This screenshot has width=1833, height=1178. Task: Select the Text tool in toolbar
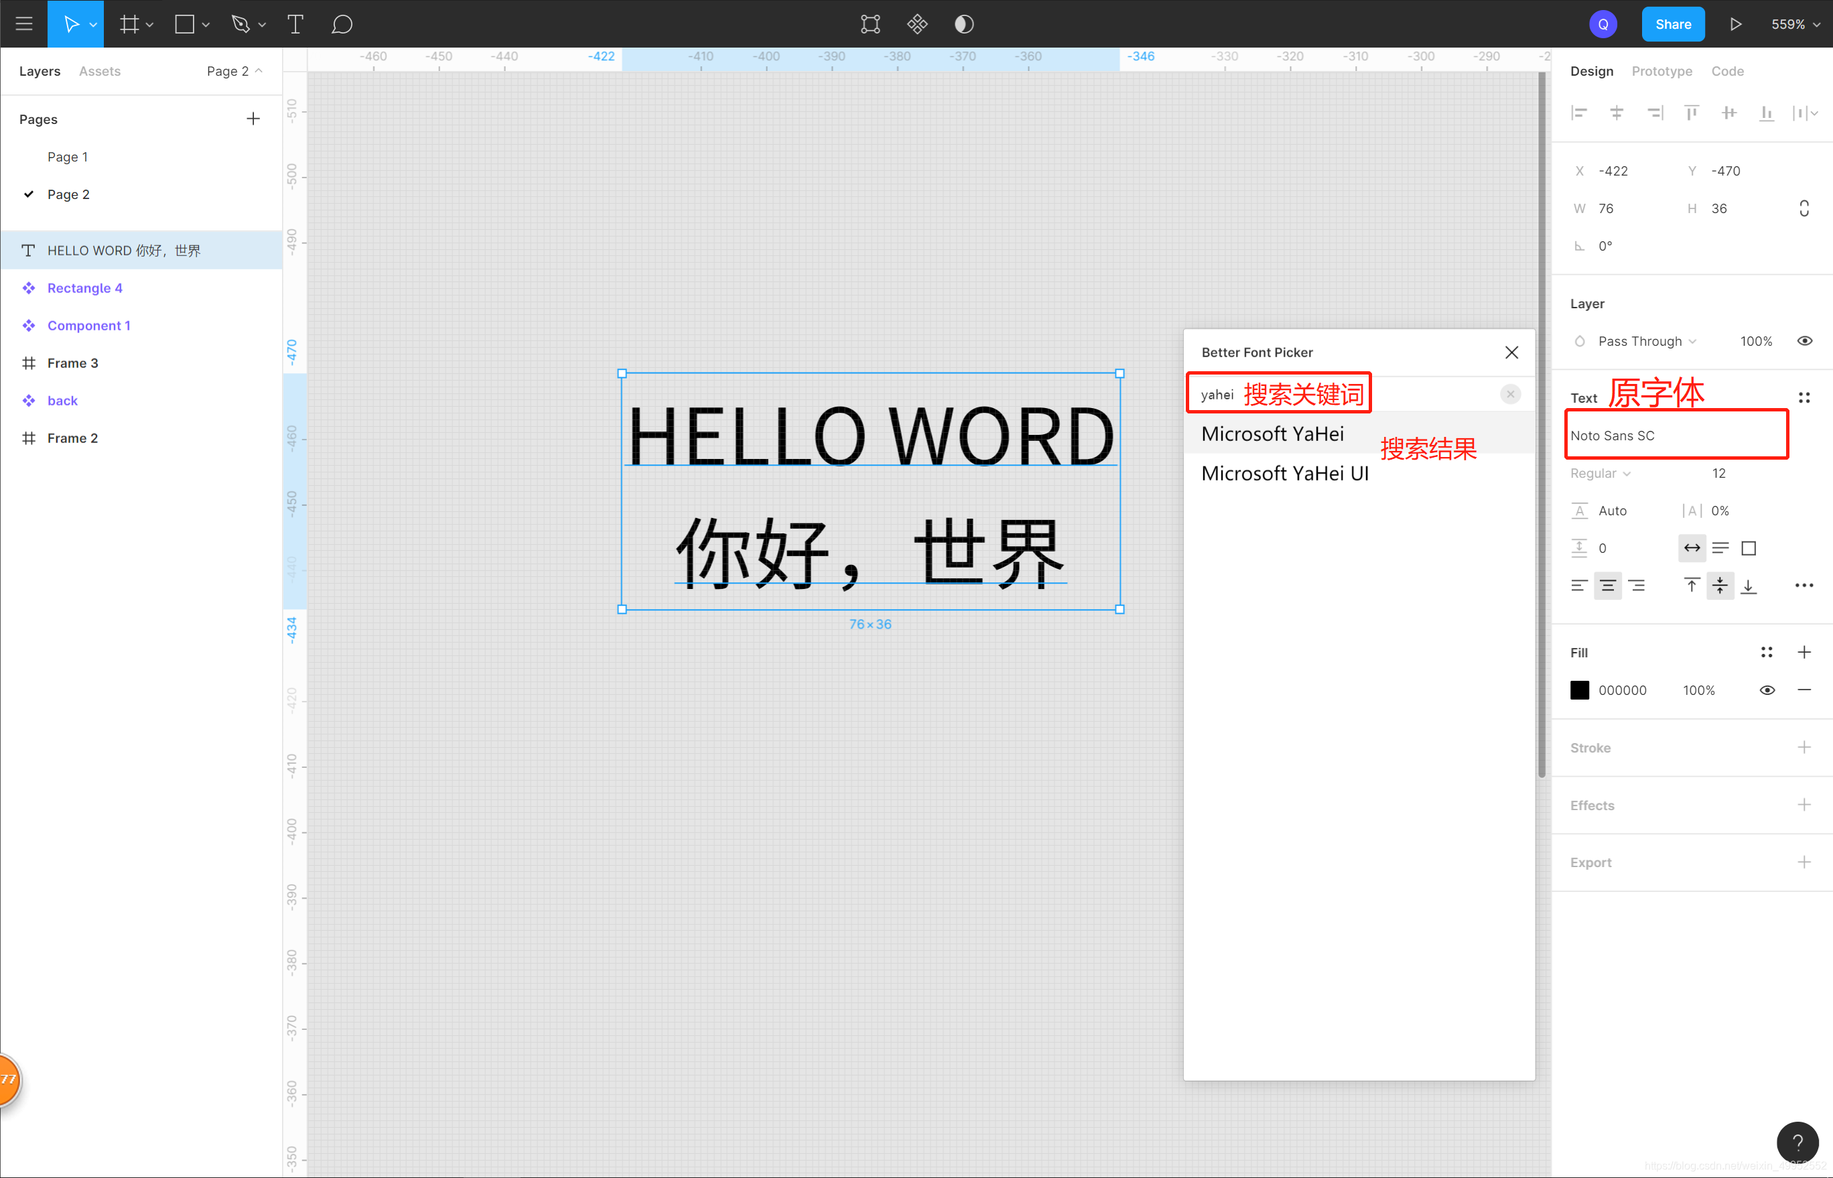293,24
